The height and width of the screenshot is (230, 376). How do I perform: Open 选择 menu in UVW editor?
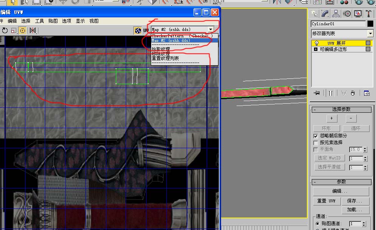[26, 21]
